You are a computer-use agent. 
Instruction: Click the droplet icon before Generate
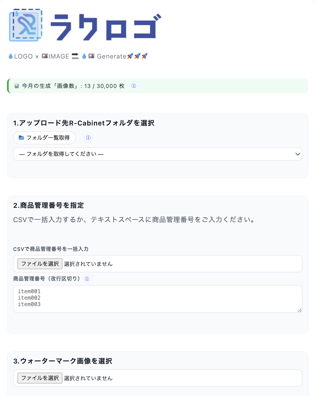pos(84,56)
